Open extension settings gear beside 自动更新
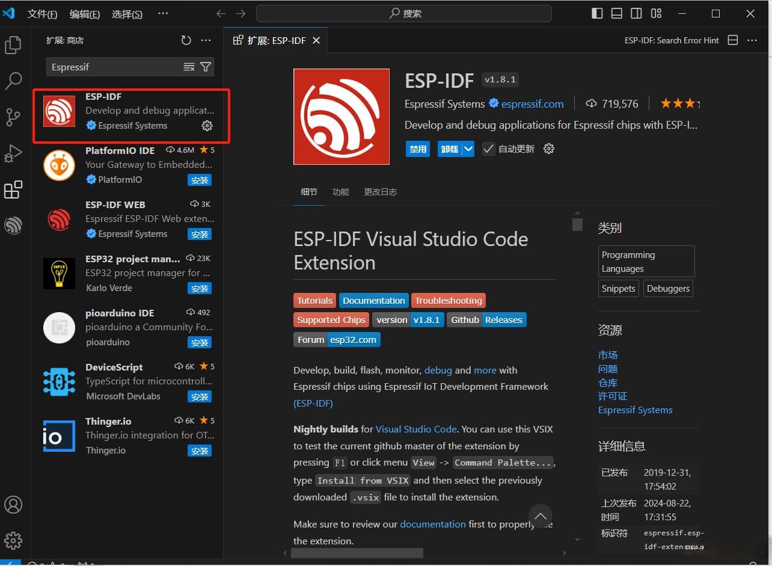The width and height of the screenshot is (772, 566). click(x=548, y=149)
